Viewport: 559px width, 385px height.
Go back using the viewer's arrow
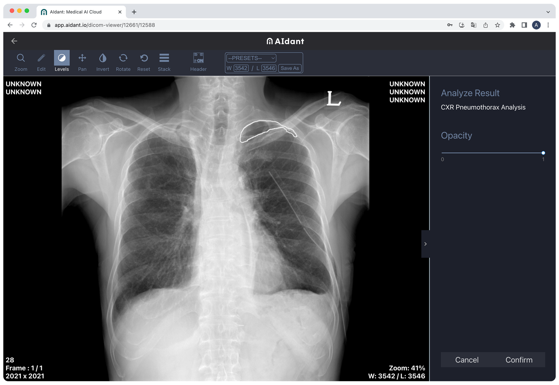point(14,41)
